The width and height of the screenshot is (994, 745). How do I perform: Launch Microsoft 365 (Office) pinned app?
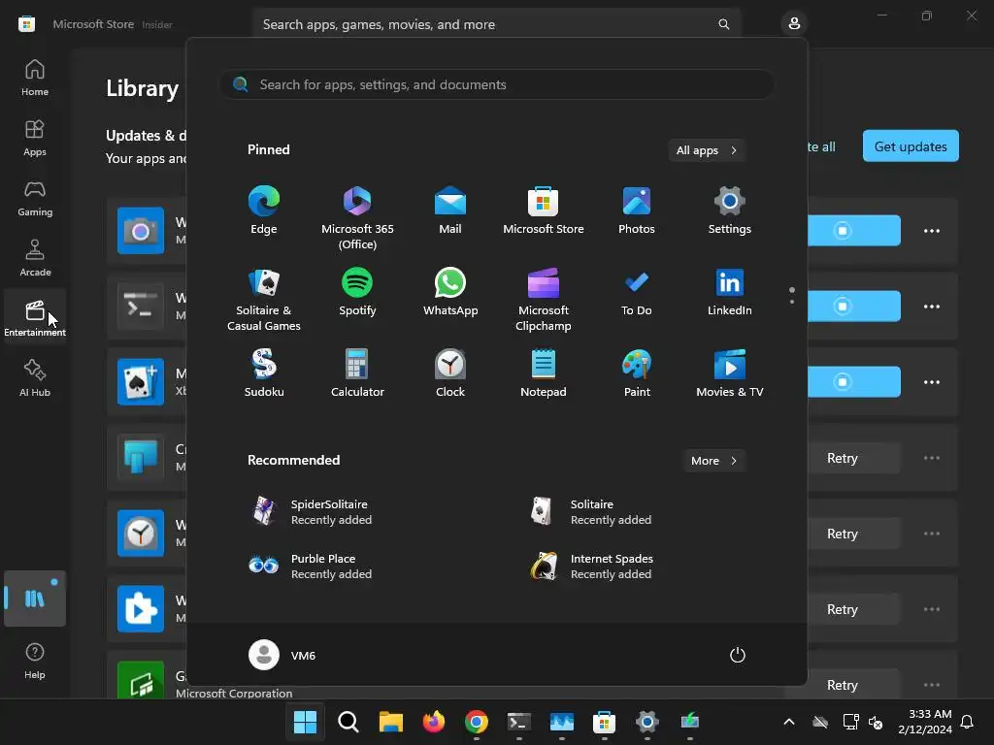tap(357, 218)
